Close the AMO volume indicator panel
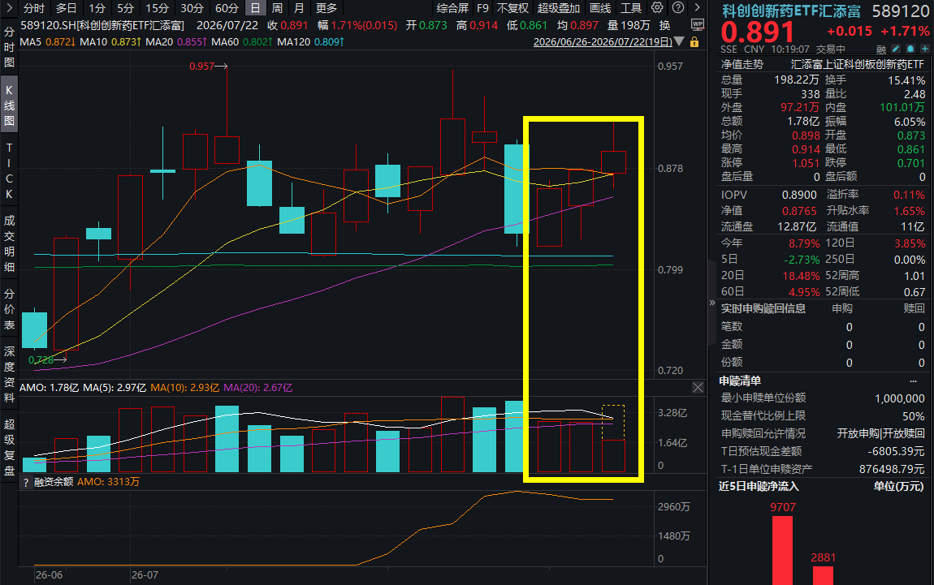The image size is (934, 585). (x=698, y=388)
